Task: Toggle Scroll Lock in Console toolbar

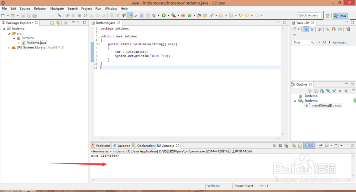Action: click(300, 146)
